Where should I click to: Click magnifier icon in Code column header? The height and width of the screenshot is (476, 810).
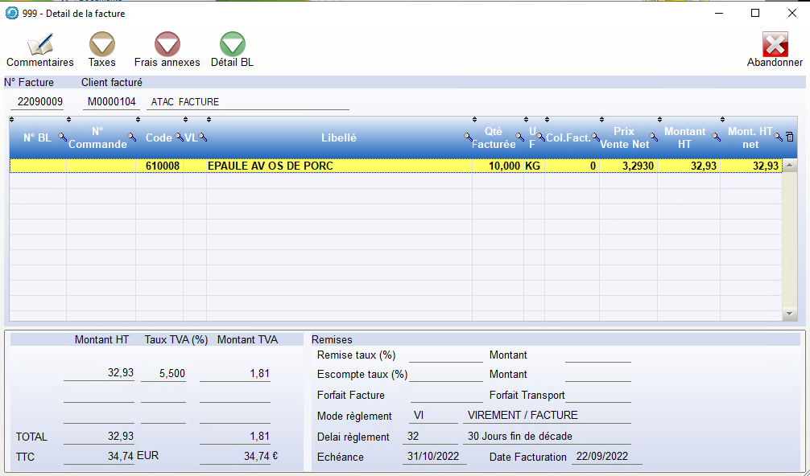(x=180, y=137)
